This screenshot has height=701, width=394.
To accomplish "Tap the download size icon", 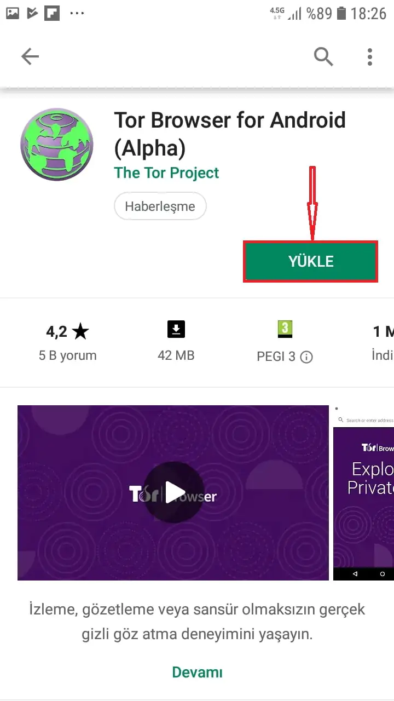I will [x=176, y=329].
